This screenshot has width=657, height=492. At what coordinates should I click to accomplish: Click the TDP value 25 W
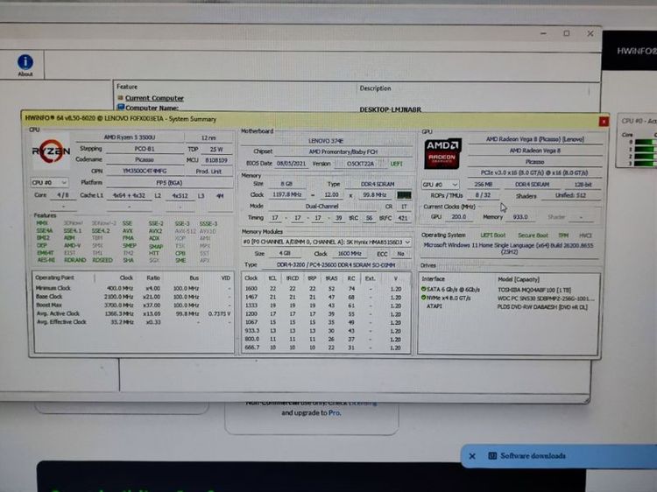[x=216, y=149]
